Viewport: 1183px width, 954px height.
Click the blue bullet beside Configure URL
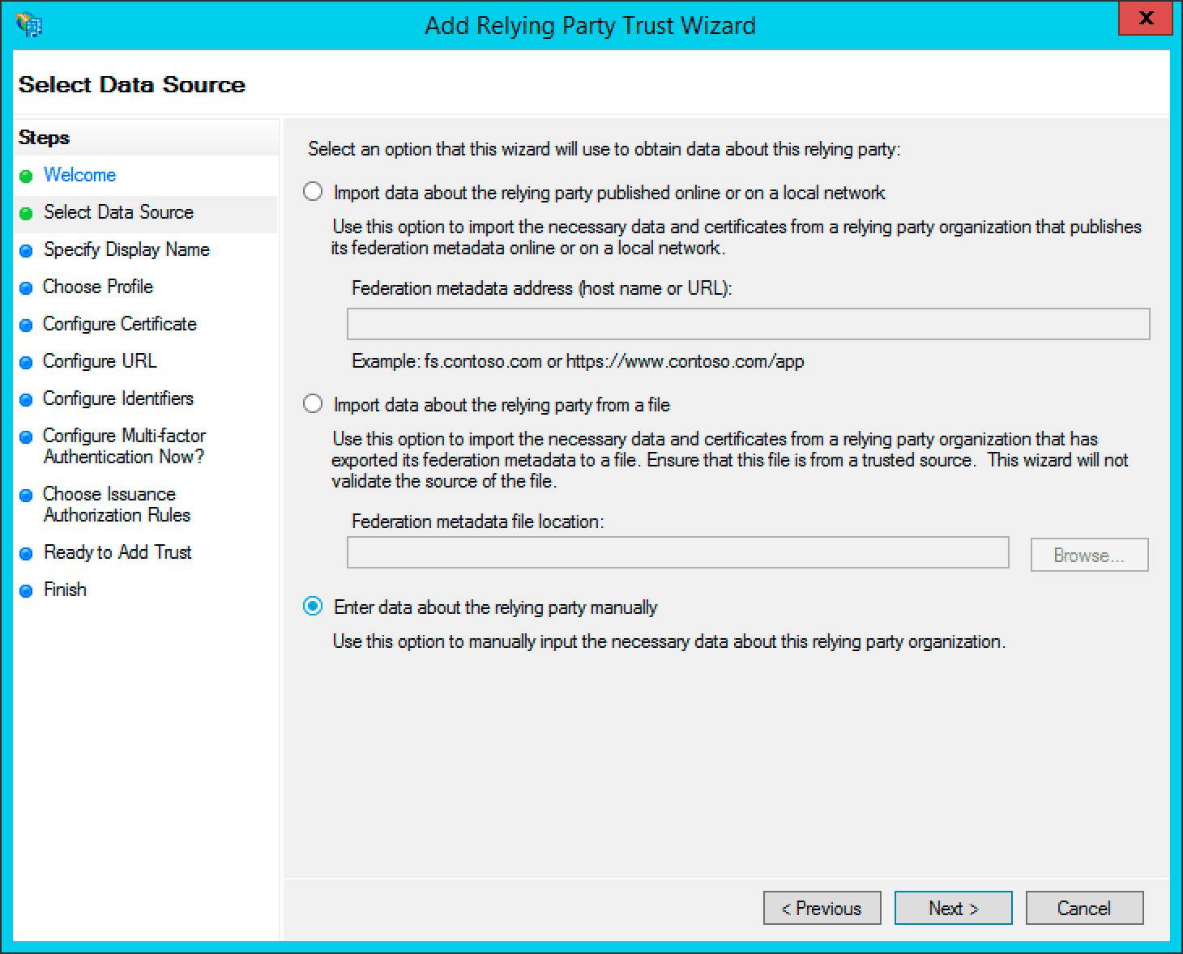coord(26,362)
